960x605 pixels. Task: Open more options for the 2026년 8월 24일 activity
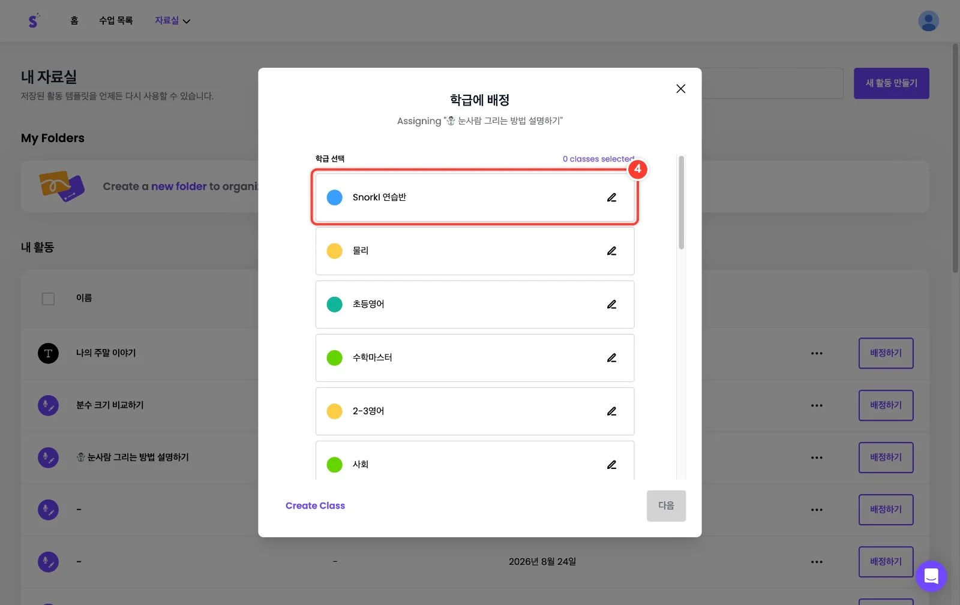click(817, 562)
